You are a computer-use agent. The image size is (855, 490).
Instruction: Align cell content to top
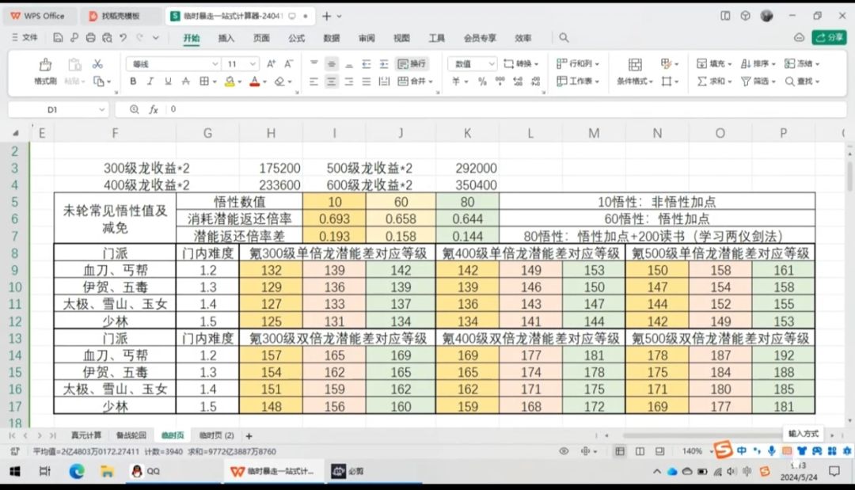[314, 64]
